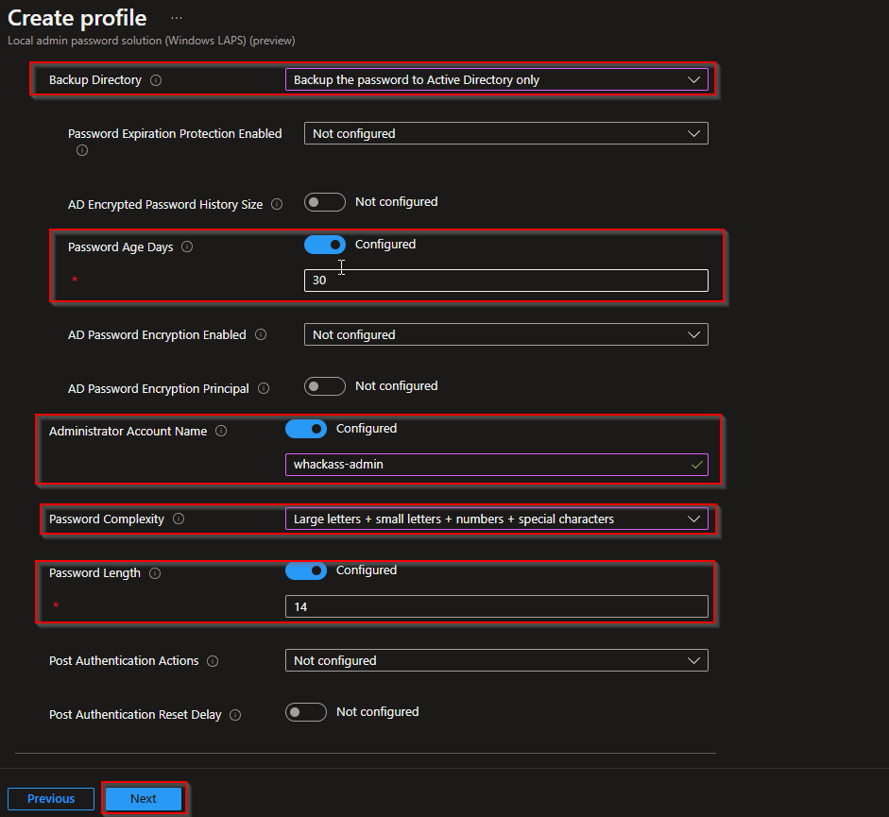Open the Post Authentication Actions dropdown
889x817 pixels.
click(496, 660)
